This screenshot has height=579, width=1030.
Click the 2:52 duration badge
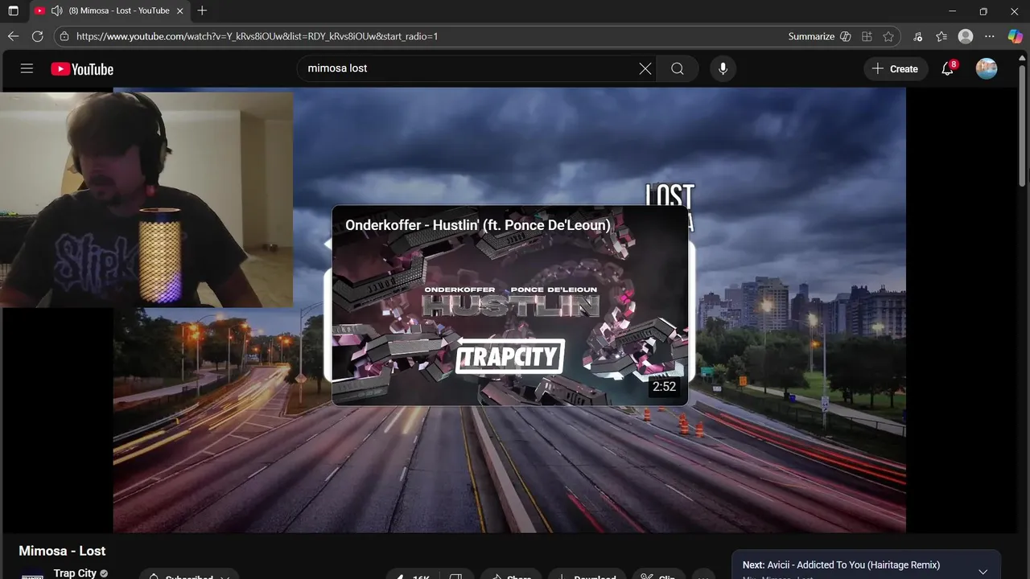tap(664, 387)
